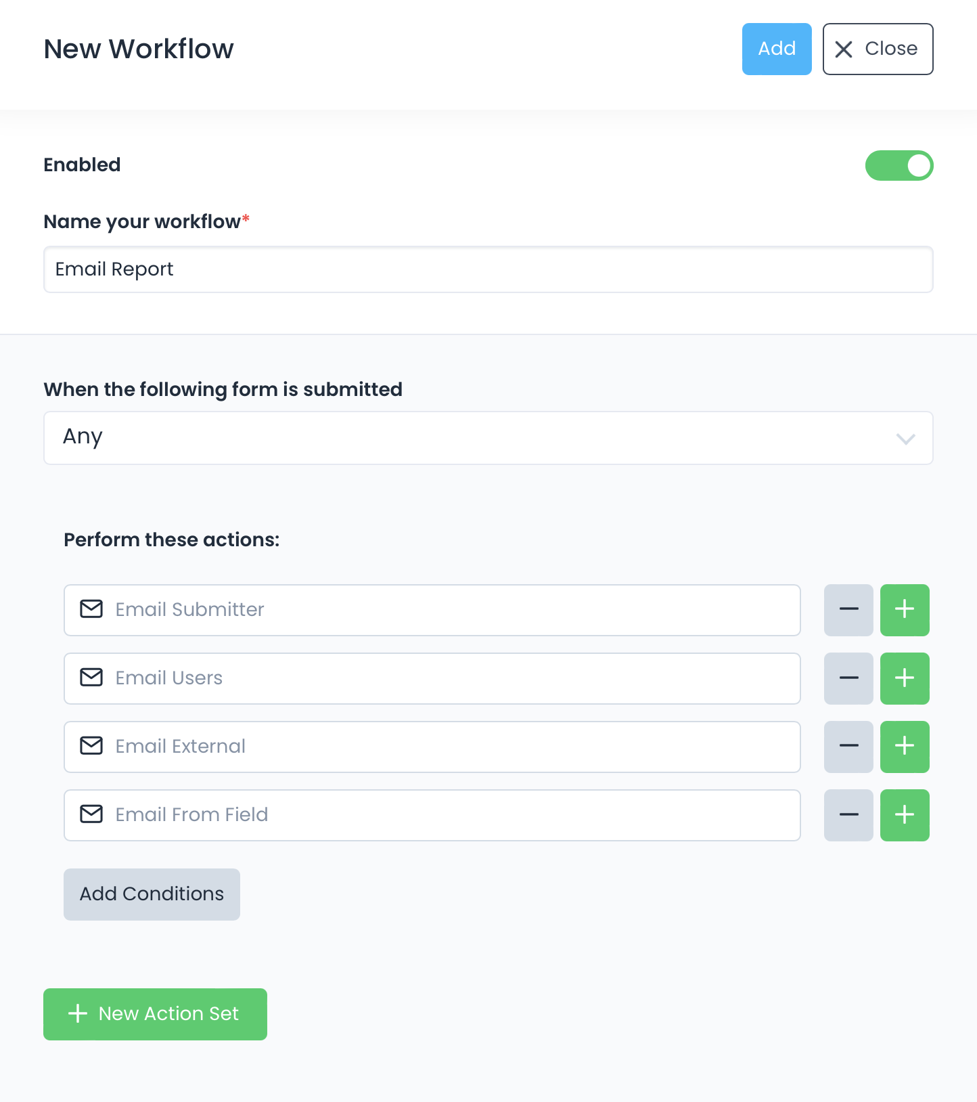Open the Email Users action selector
Image resolution: width=977 pixels, height=1102 pixels.
coord(432,678)
